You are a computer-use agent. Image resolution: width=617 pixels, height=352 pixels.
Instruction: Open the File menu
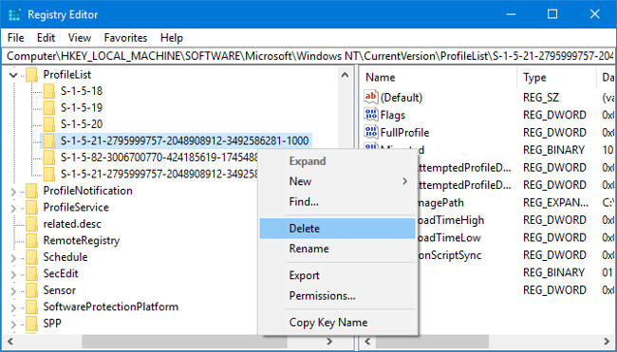tap(16, 38)
